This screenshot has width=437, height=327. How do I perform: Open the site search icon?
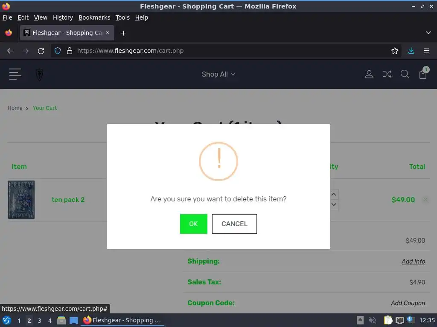pos(405,74)
